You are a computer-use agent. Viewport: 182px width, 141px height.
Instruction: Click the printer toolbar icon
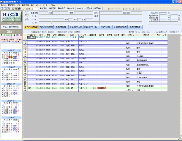19,8
